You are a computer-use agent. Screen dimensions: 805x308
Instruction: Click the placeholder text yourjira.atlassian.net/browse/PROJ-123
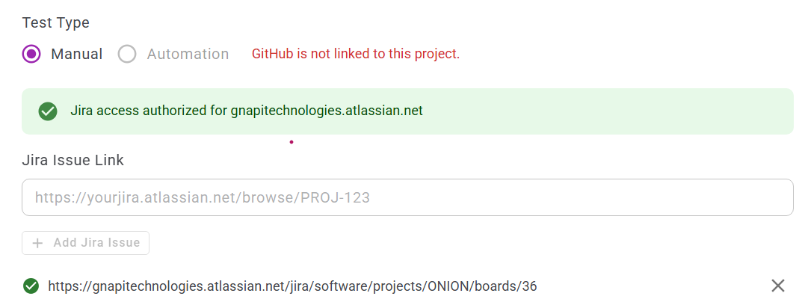coord(202,198)
